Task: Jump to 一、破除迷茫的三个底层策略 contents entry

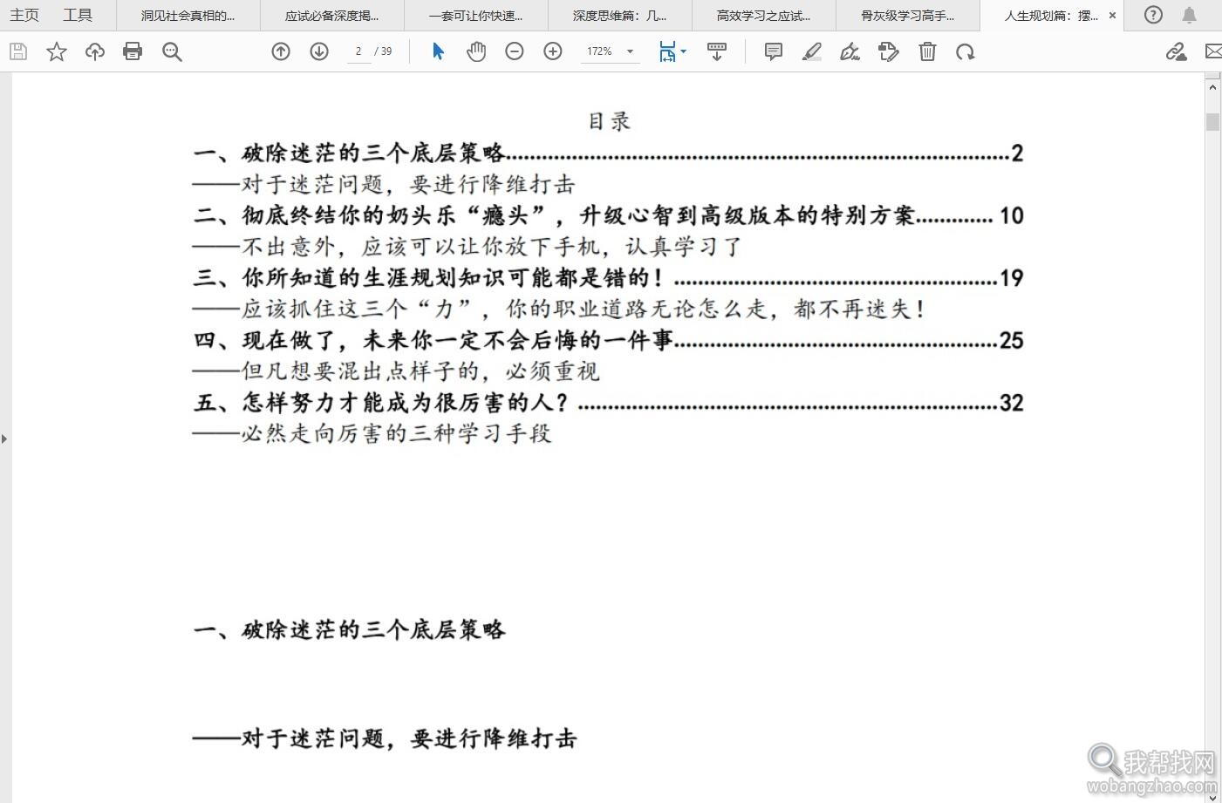Action: click(608, 153)
